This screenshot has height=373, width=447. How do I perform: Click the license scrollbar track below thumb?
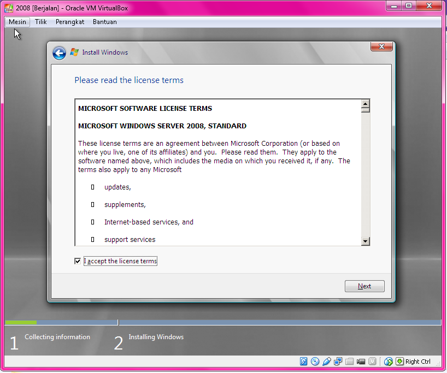366,175
